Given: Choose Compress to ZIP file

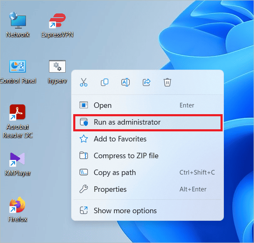Looking at the screenshot, I should pos(148,156).
